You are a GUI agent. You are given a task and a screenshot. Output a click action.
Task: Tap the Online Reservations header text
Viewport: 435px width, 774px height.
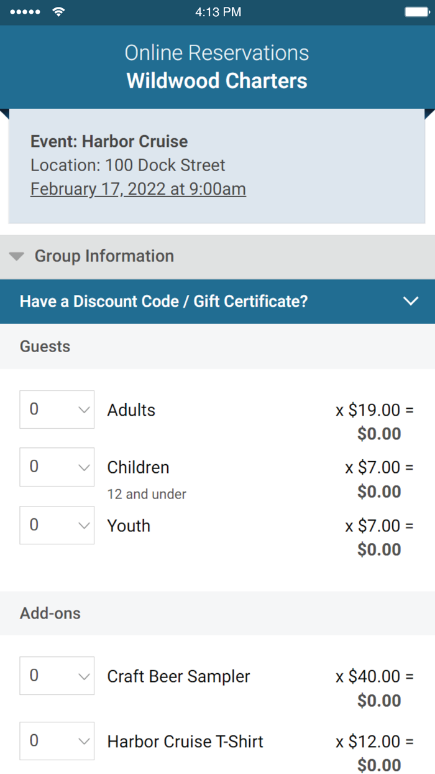point(217,53)
